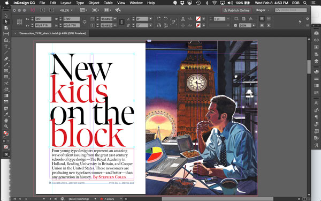Image resolution: width=321 pixels, height=201 pixels.
Task: Open the page number dropdown
Action: pyautogui.click(x=44, y=199)
